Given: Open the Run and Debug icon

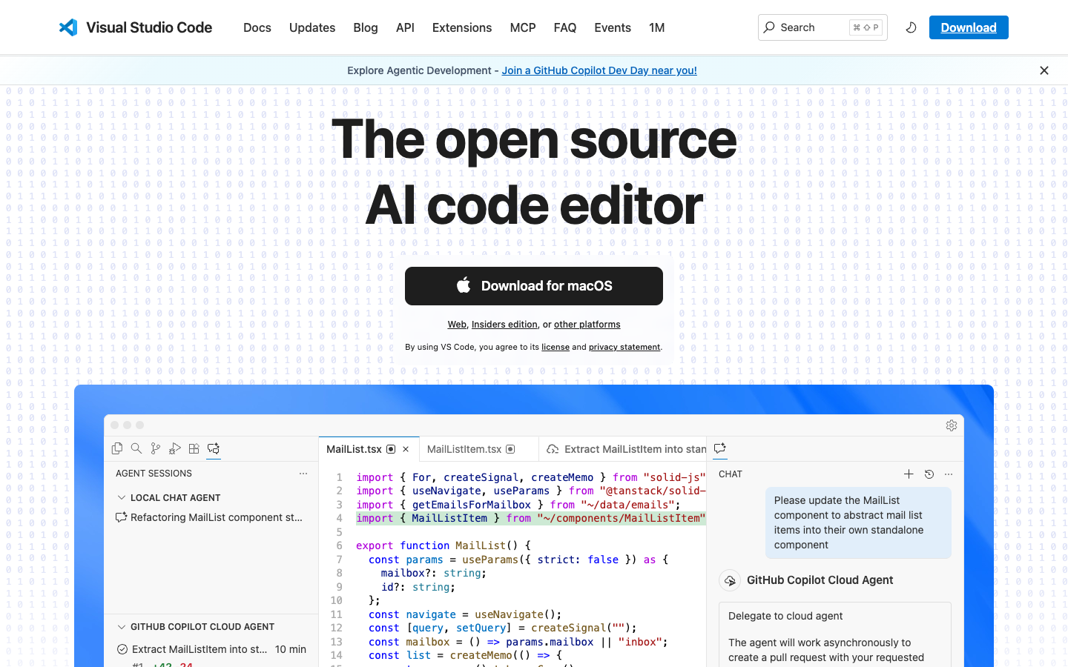Looking at the screenshot, I should [174, 448].
